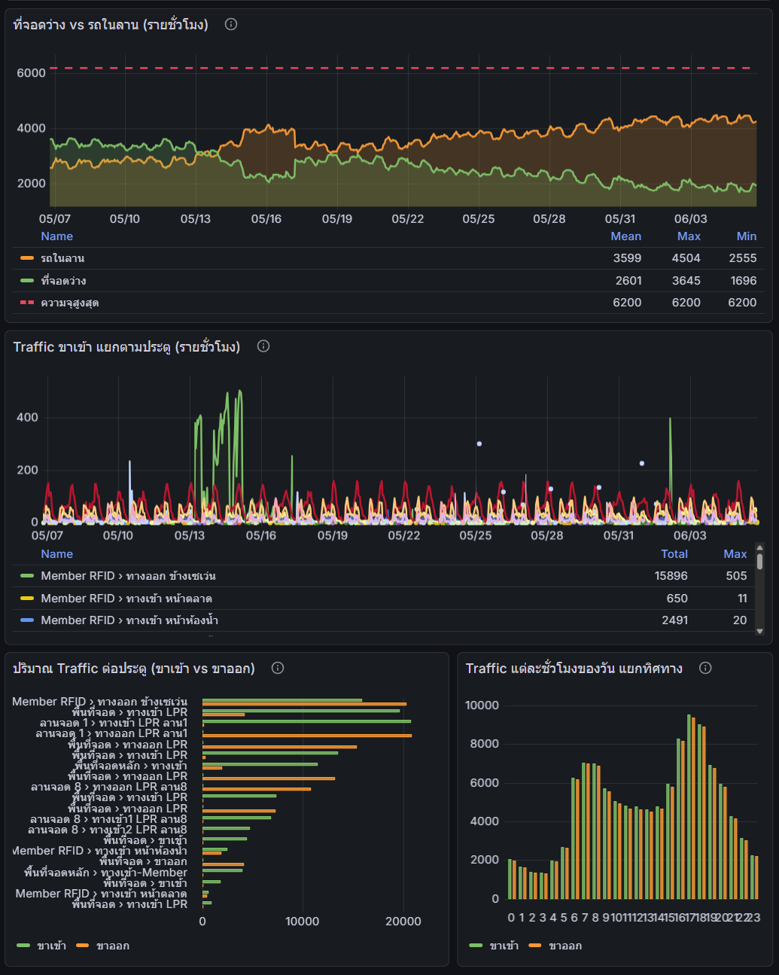Sort first panel legend by Mean column
Image resolution: width=779 pixels, height=975 pixels.
625,236
